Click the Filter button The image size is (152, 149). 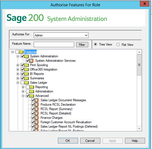click(x=82, y=45)
